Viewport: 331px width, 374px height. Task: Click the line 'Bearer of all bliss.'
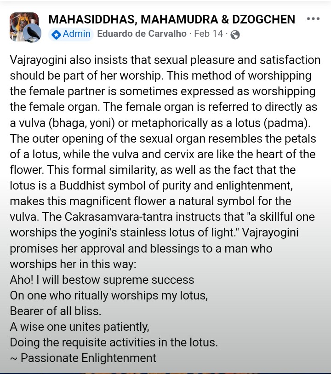point(56,311)
